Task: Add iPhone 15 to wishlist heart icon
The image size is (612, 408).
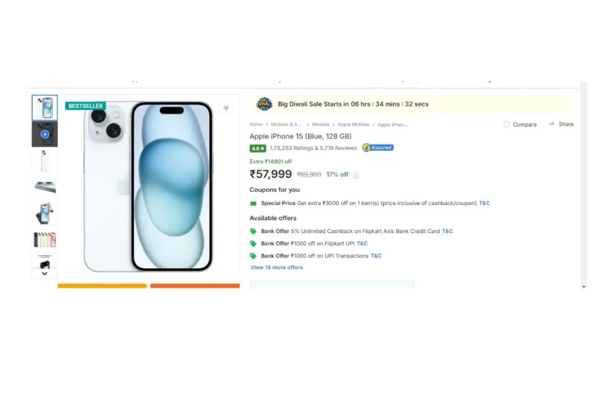Action: coord(226,108)
